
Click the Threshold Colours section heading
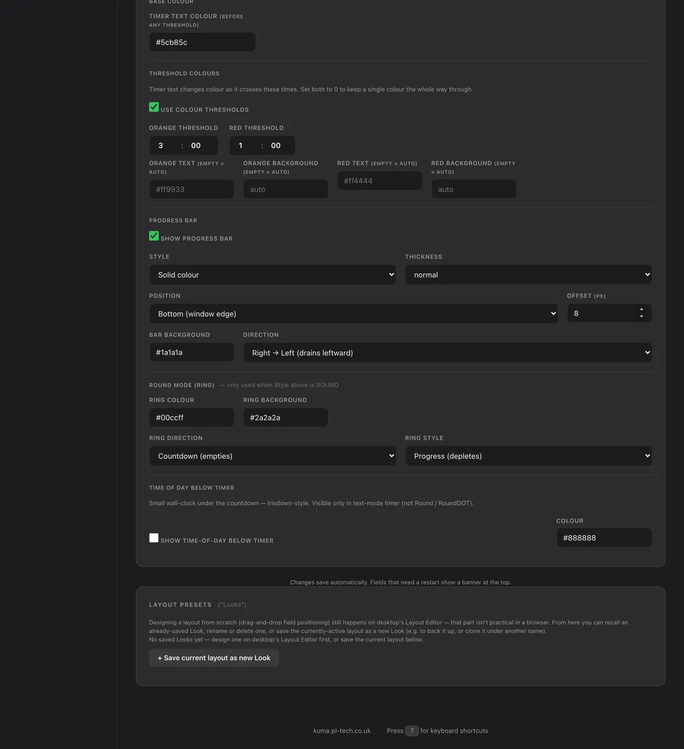click(184, 73)
